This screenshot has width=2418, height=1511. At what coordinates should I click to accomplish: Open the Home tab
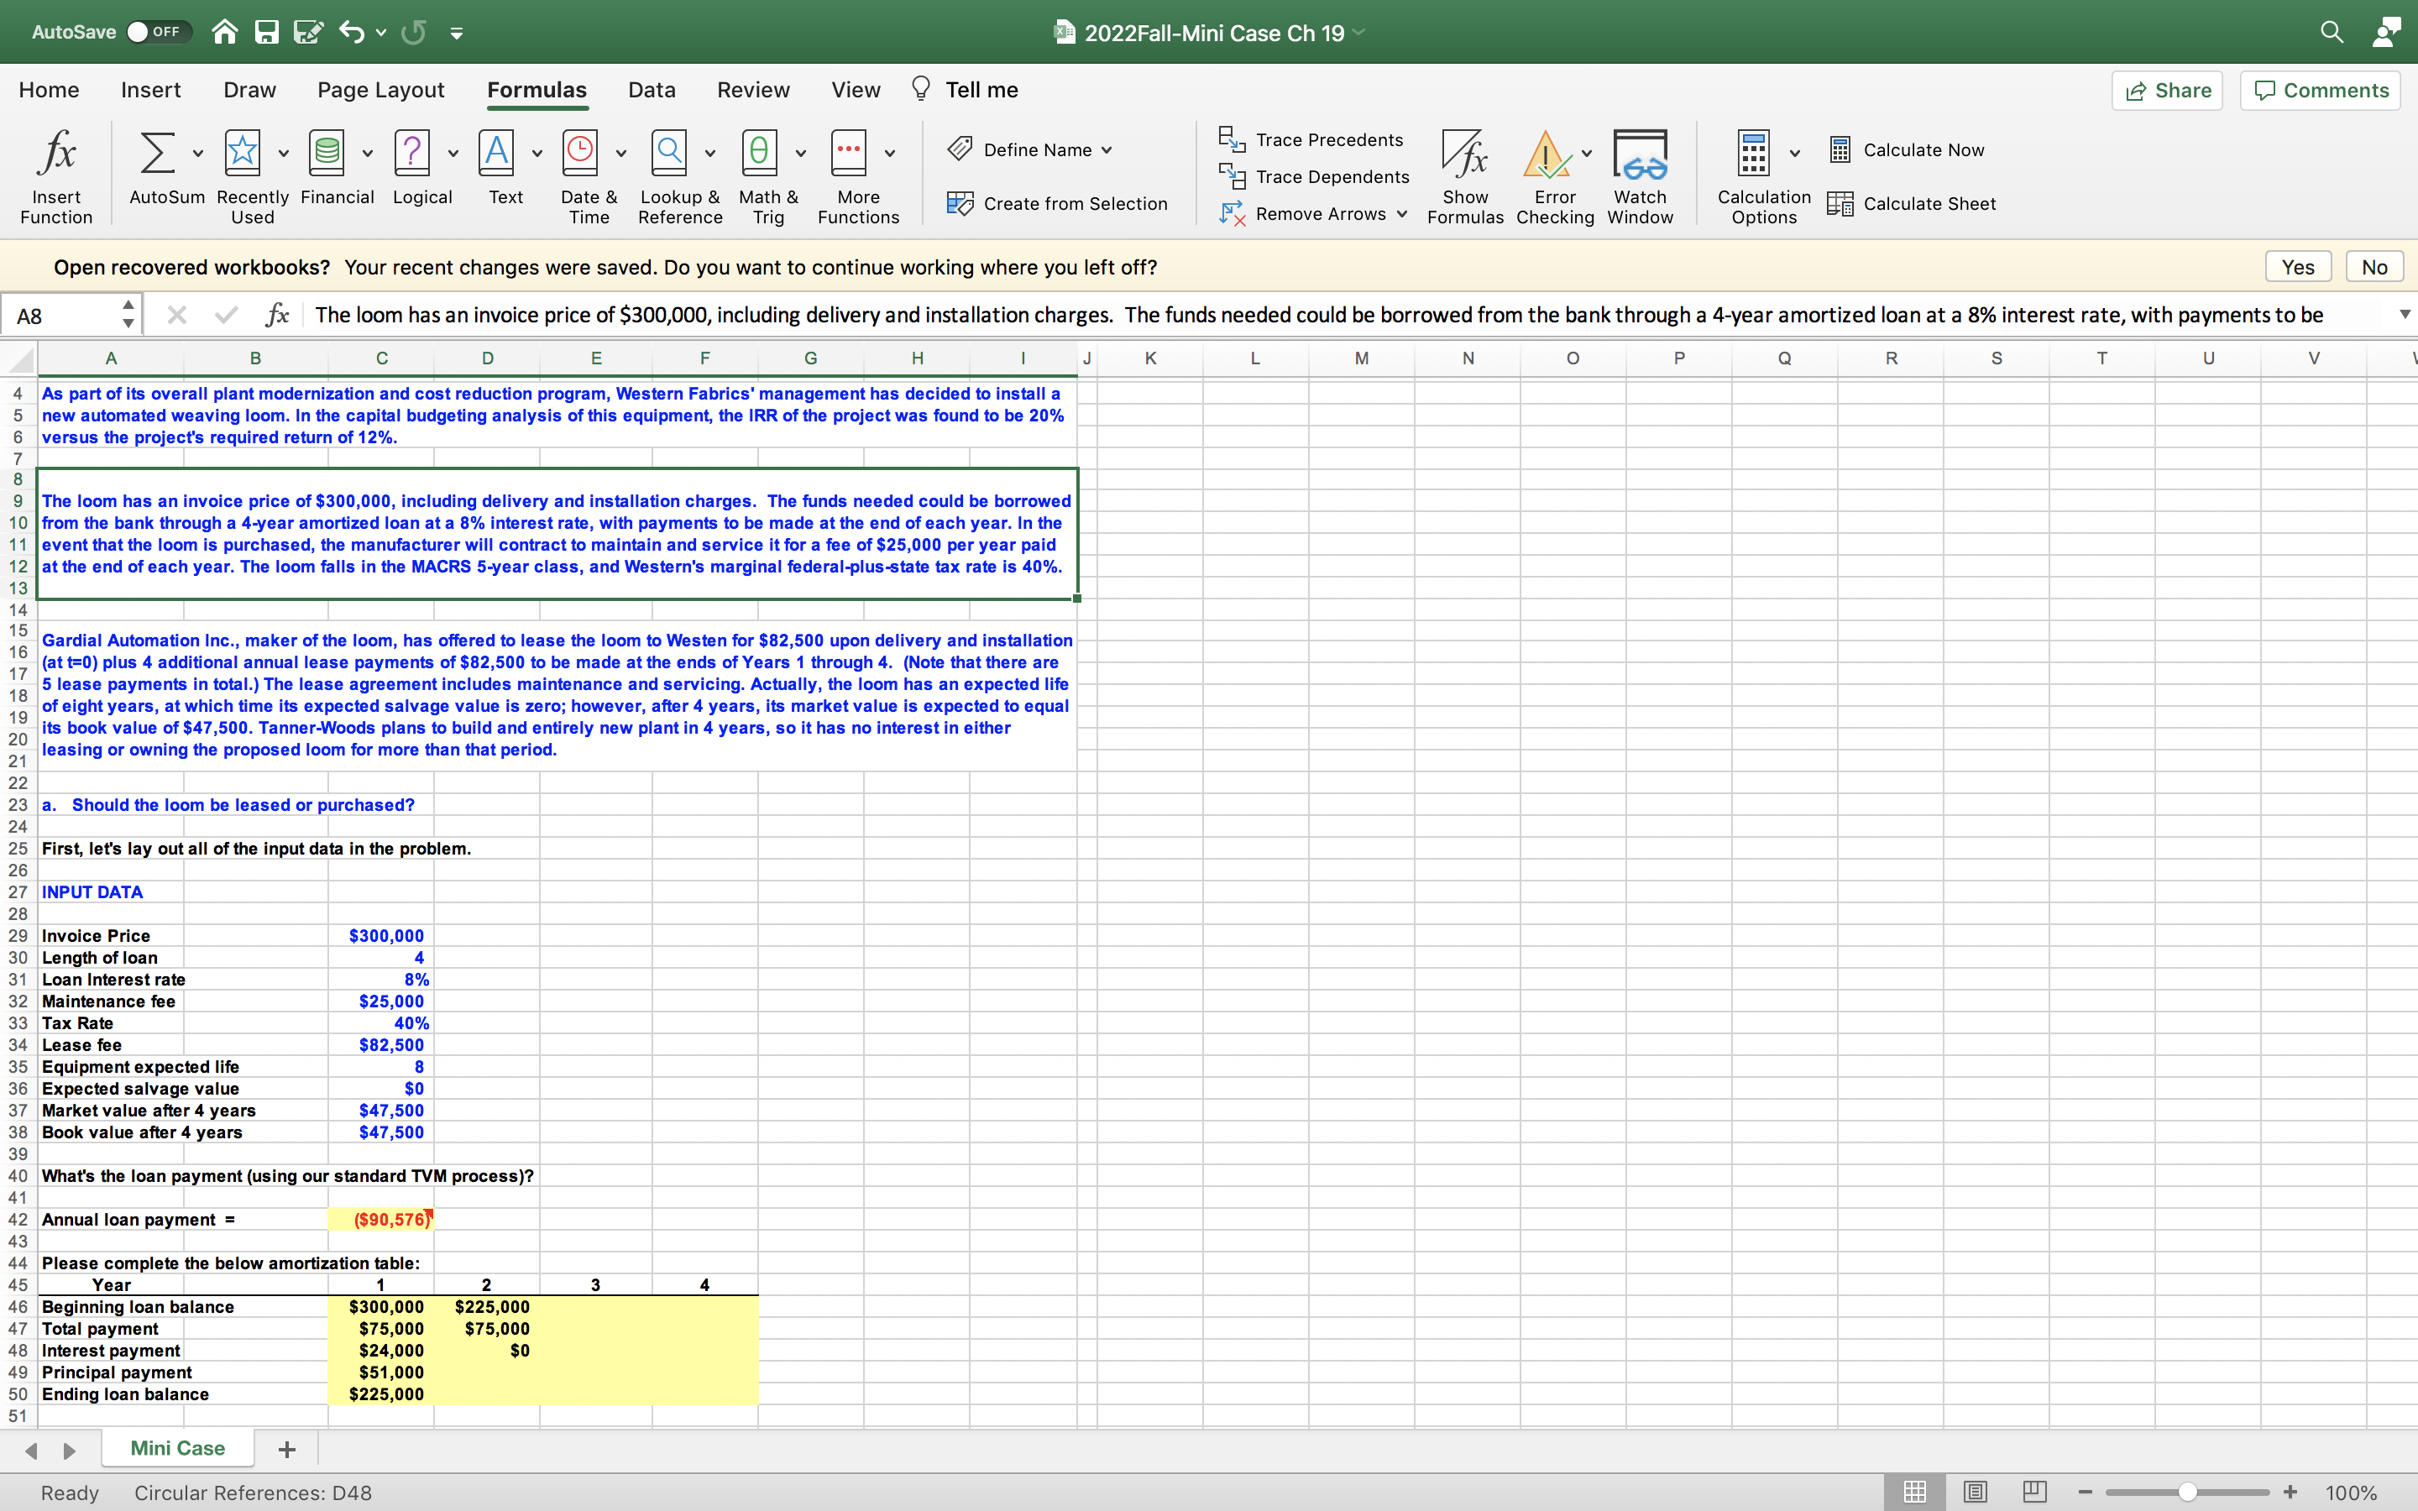point(49,90)
